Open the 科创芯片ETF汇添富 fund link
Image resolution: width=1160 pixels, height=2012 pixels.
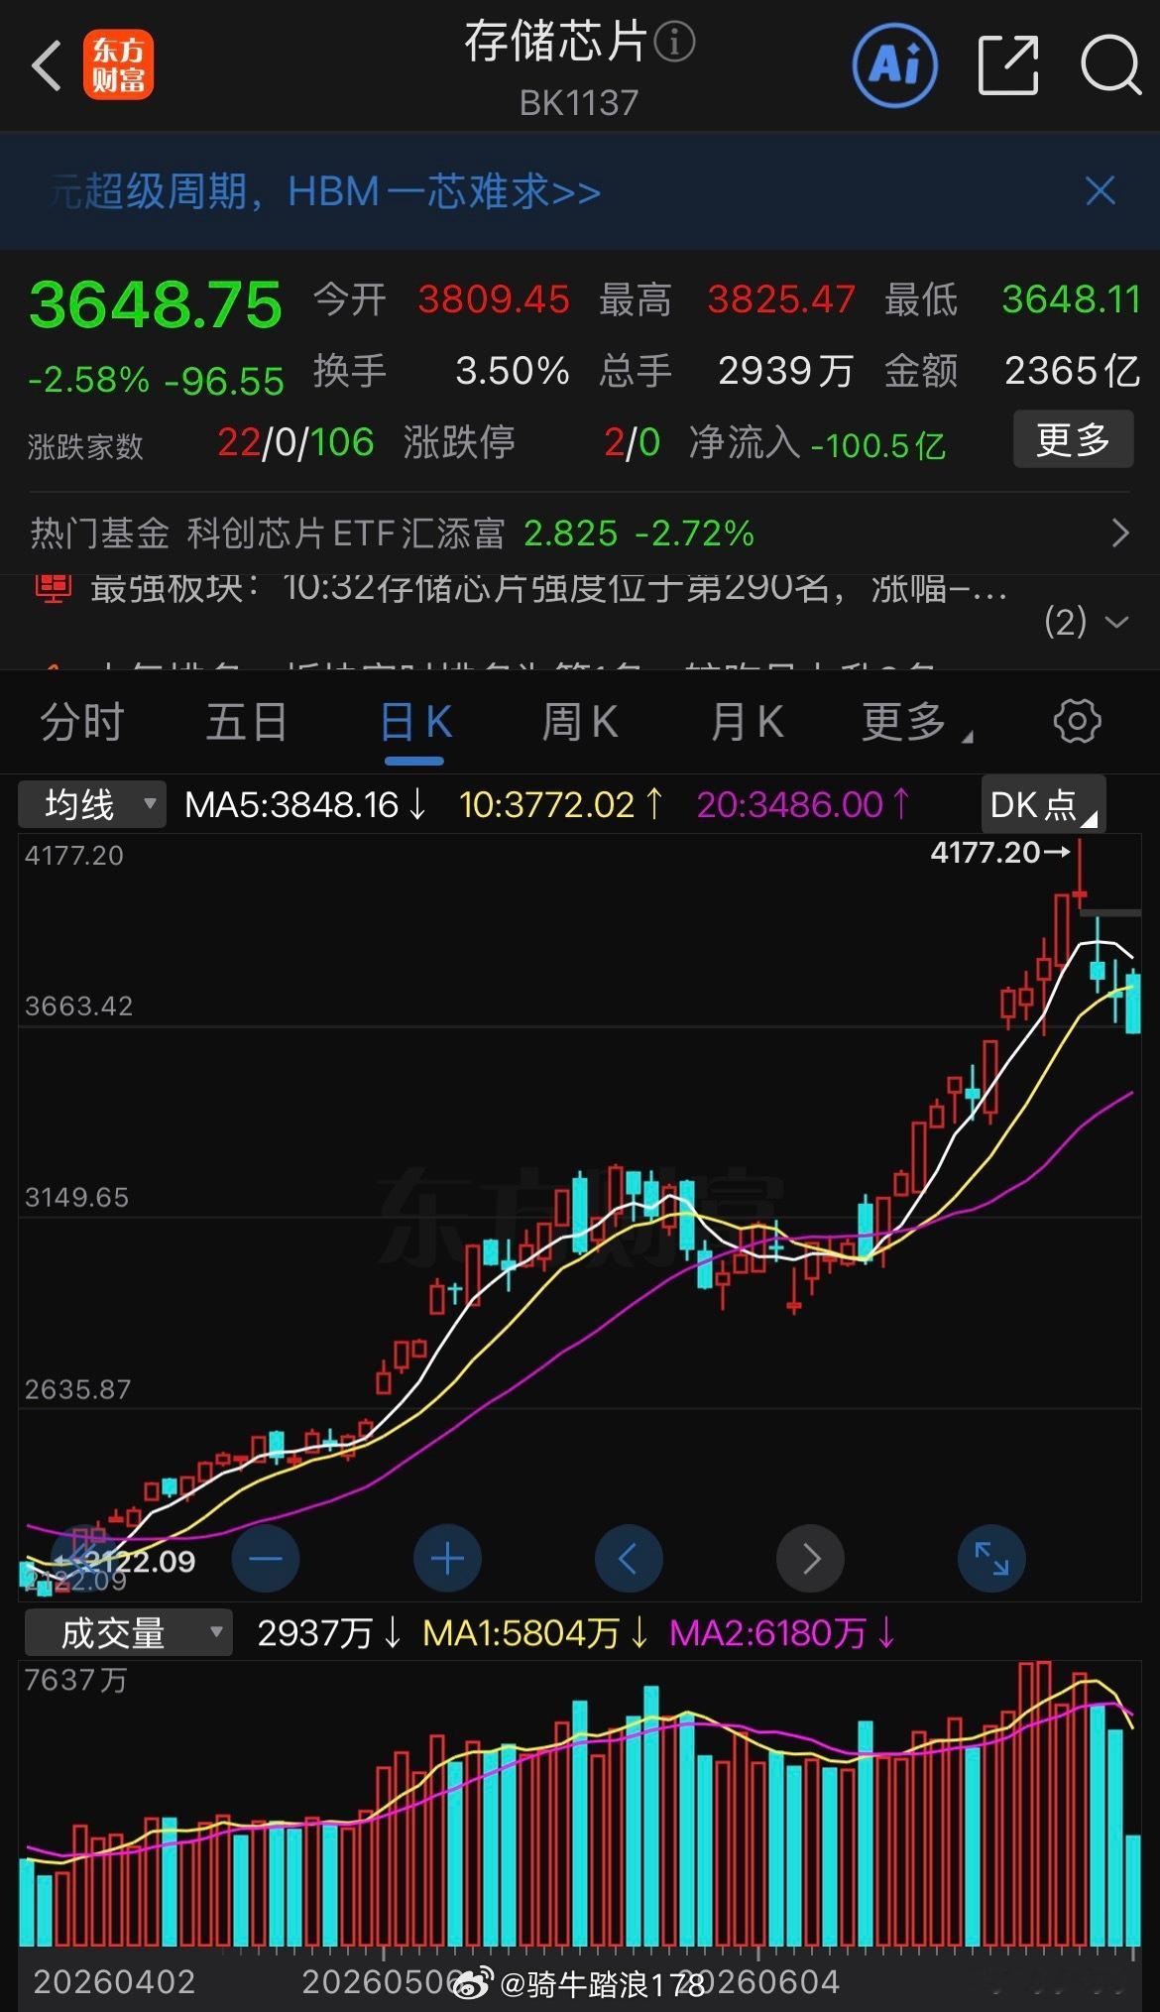tap(346, 533)
